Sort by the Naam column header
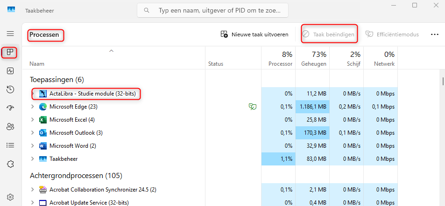The height and width of the screenshot is (206, 445). 37,64
